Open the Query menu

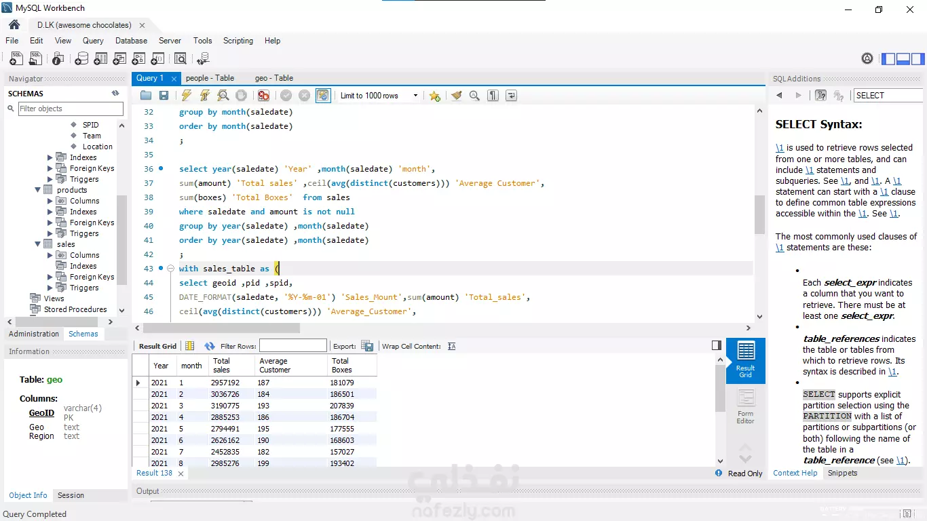[93, 41]
